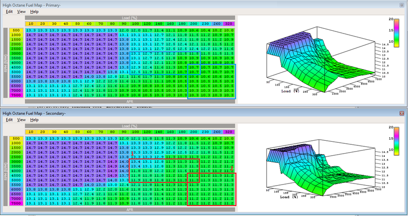
Task: Open Help menu in Secondary fuel map window
Action: pyautogui.click(x=34, y=120)
